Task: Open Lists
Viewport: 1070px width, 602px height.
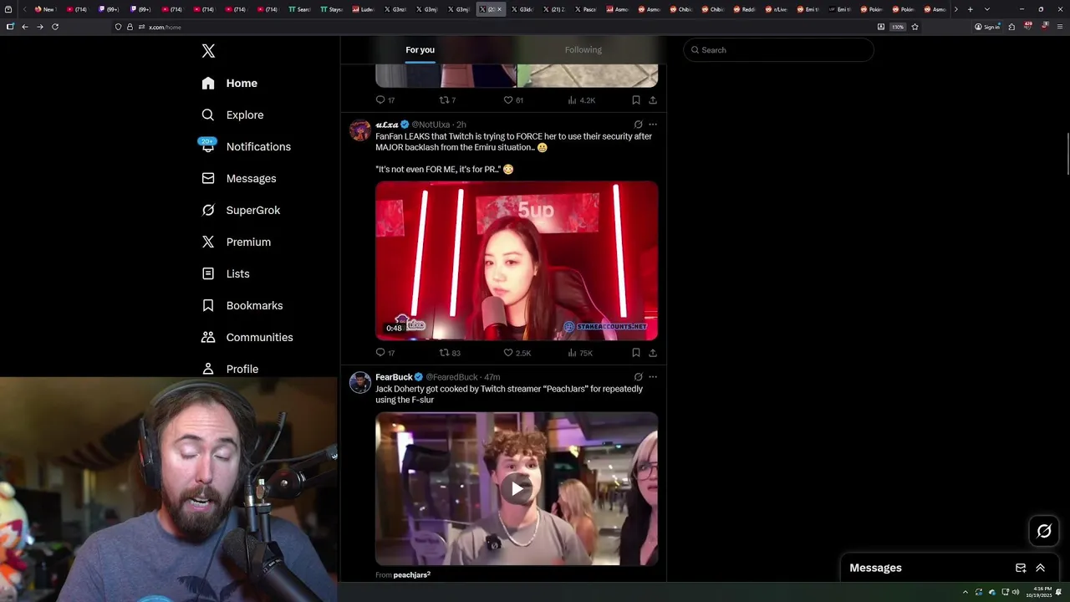Action: coord(226,273)
